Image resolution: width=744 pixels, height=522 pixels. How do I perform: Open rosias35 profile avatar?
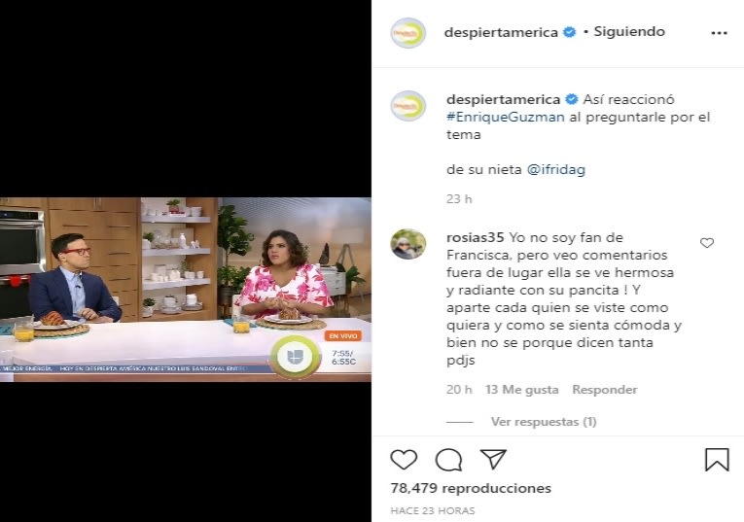coord(408,244)
